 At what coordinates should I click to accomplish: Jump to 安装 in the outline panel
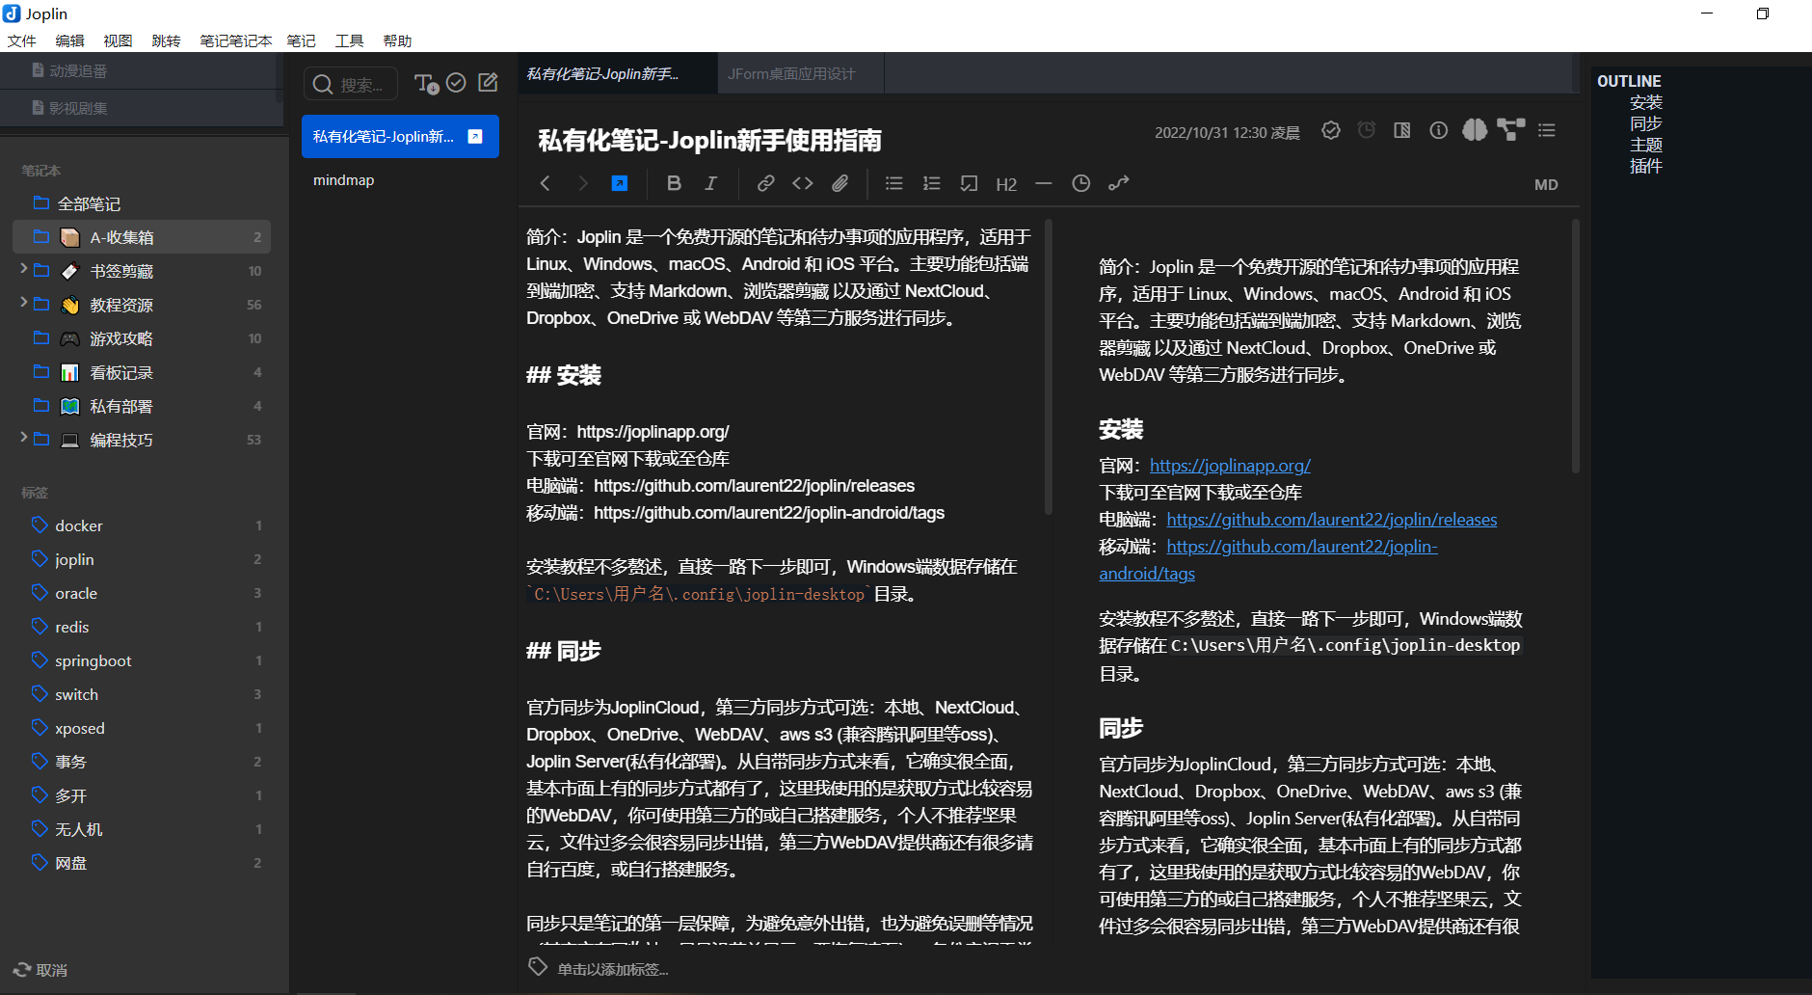(x=1646, y=102)
